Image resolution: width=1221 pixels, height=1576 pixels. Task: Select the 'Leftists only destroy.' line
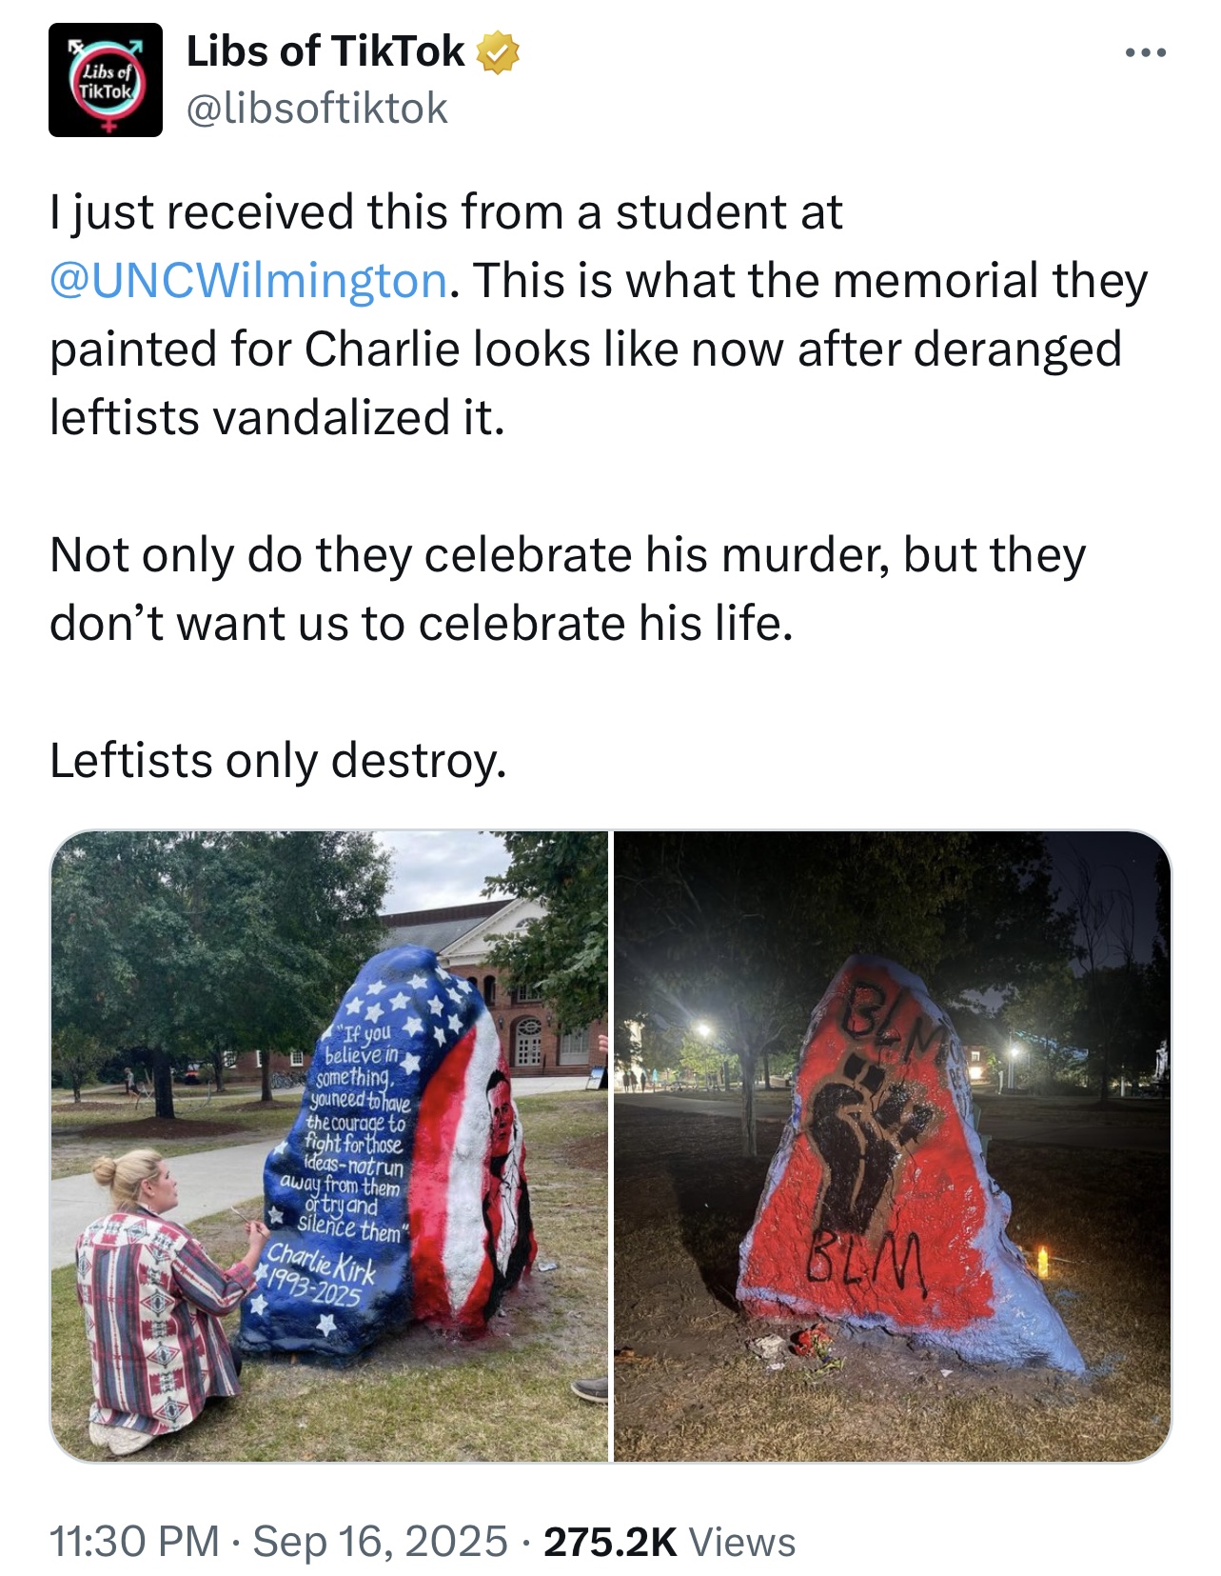278,761
